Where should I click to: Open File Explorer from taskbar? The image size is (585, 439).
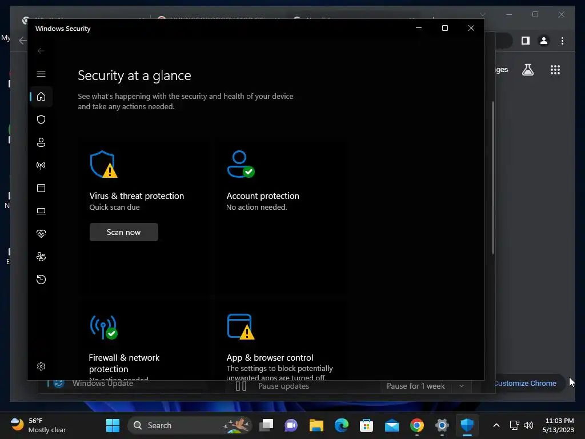click(x=316, y=425)
